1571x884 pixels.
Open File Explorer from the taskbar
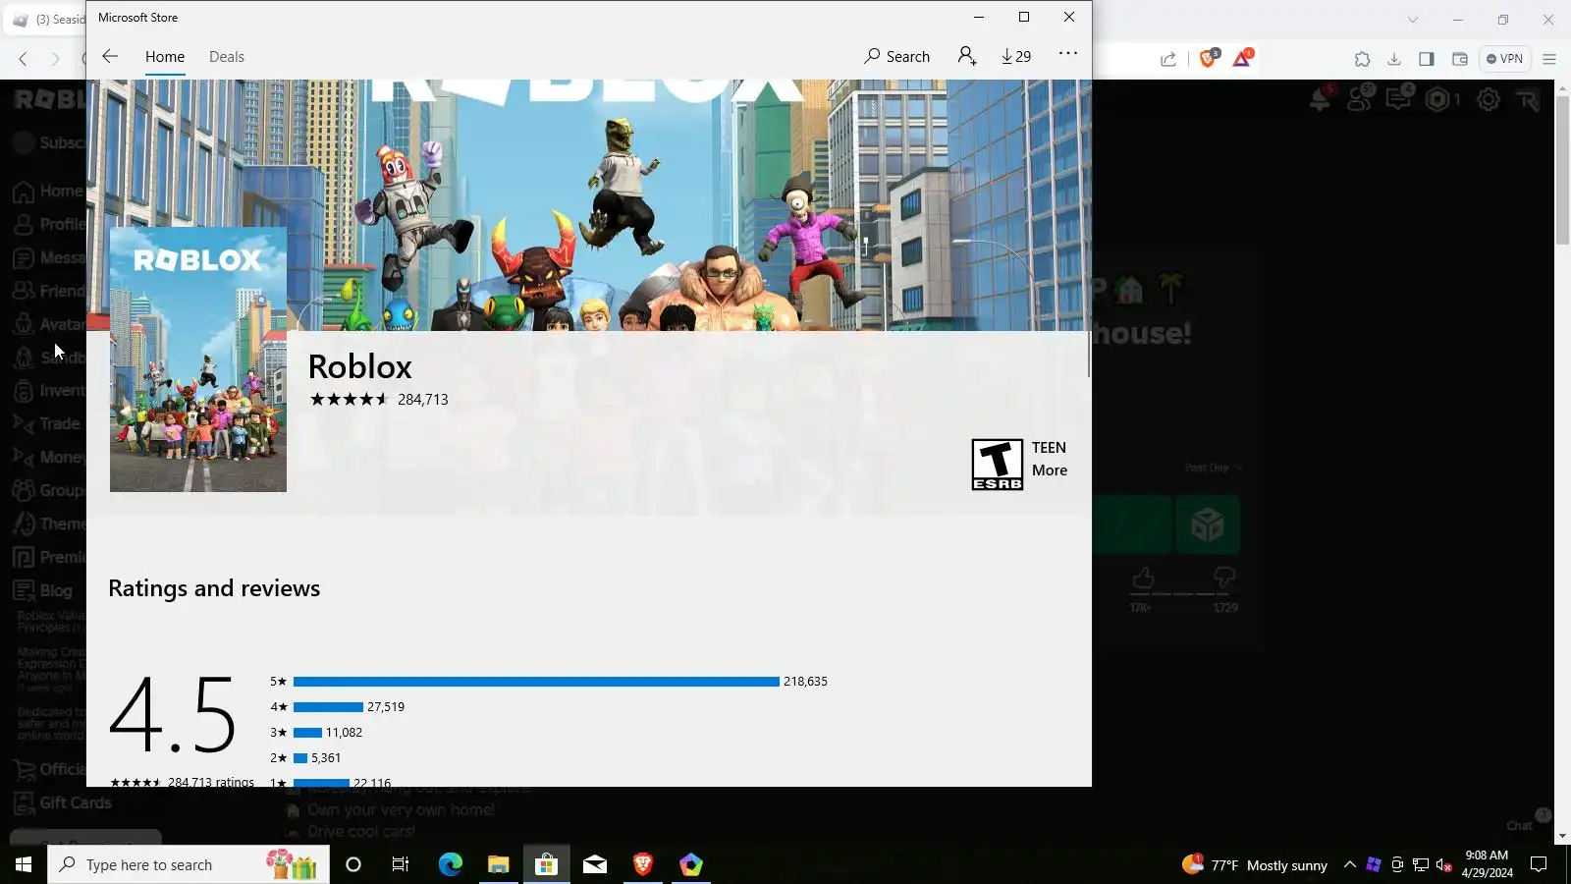pyautogui.click(x=498, y=865)
